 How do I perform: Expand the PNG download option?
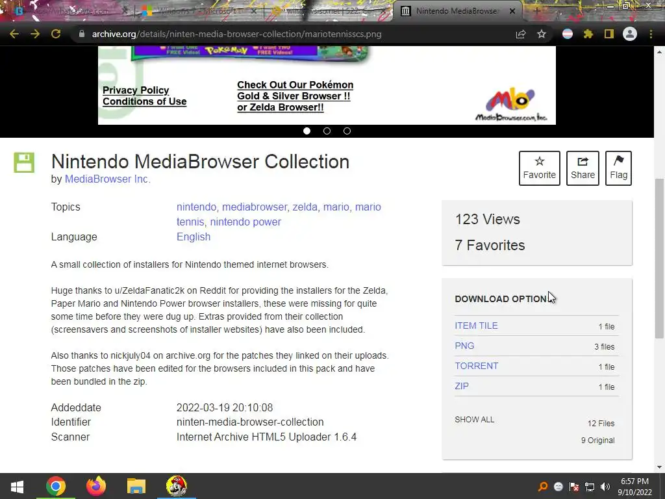click(464, 346)
